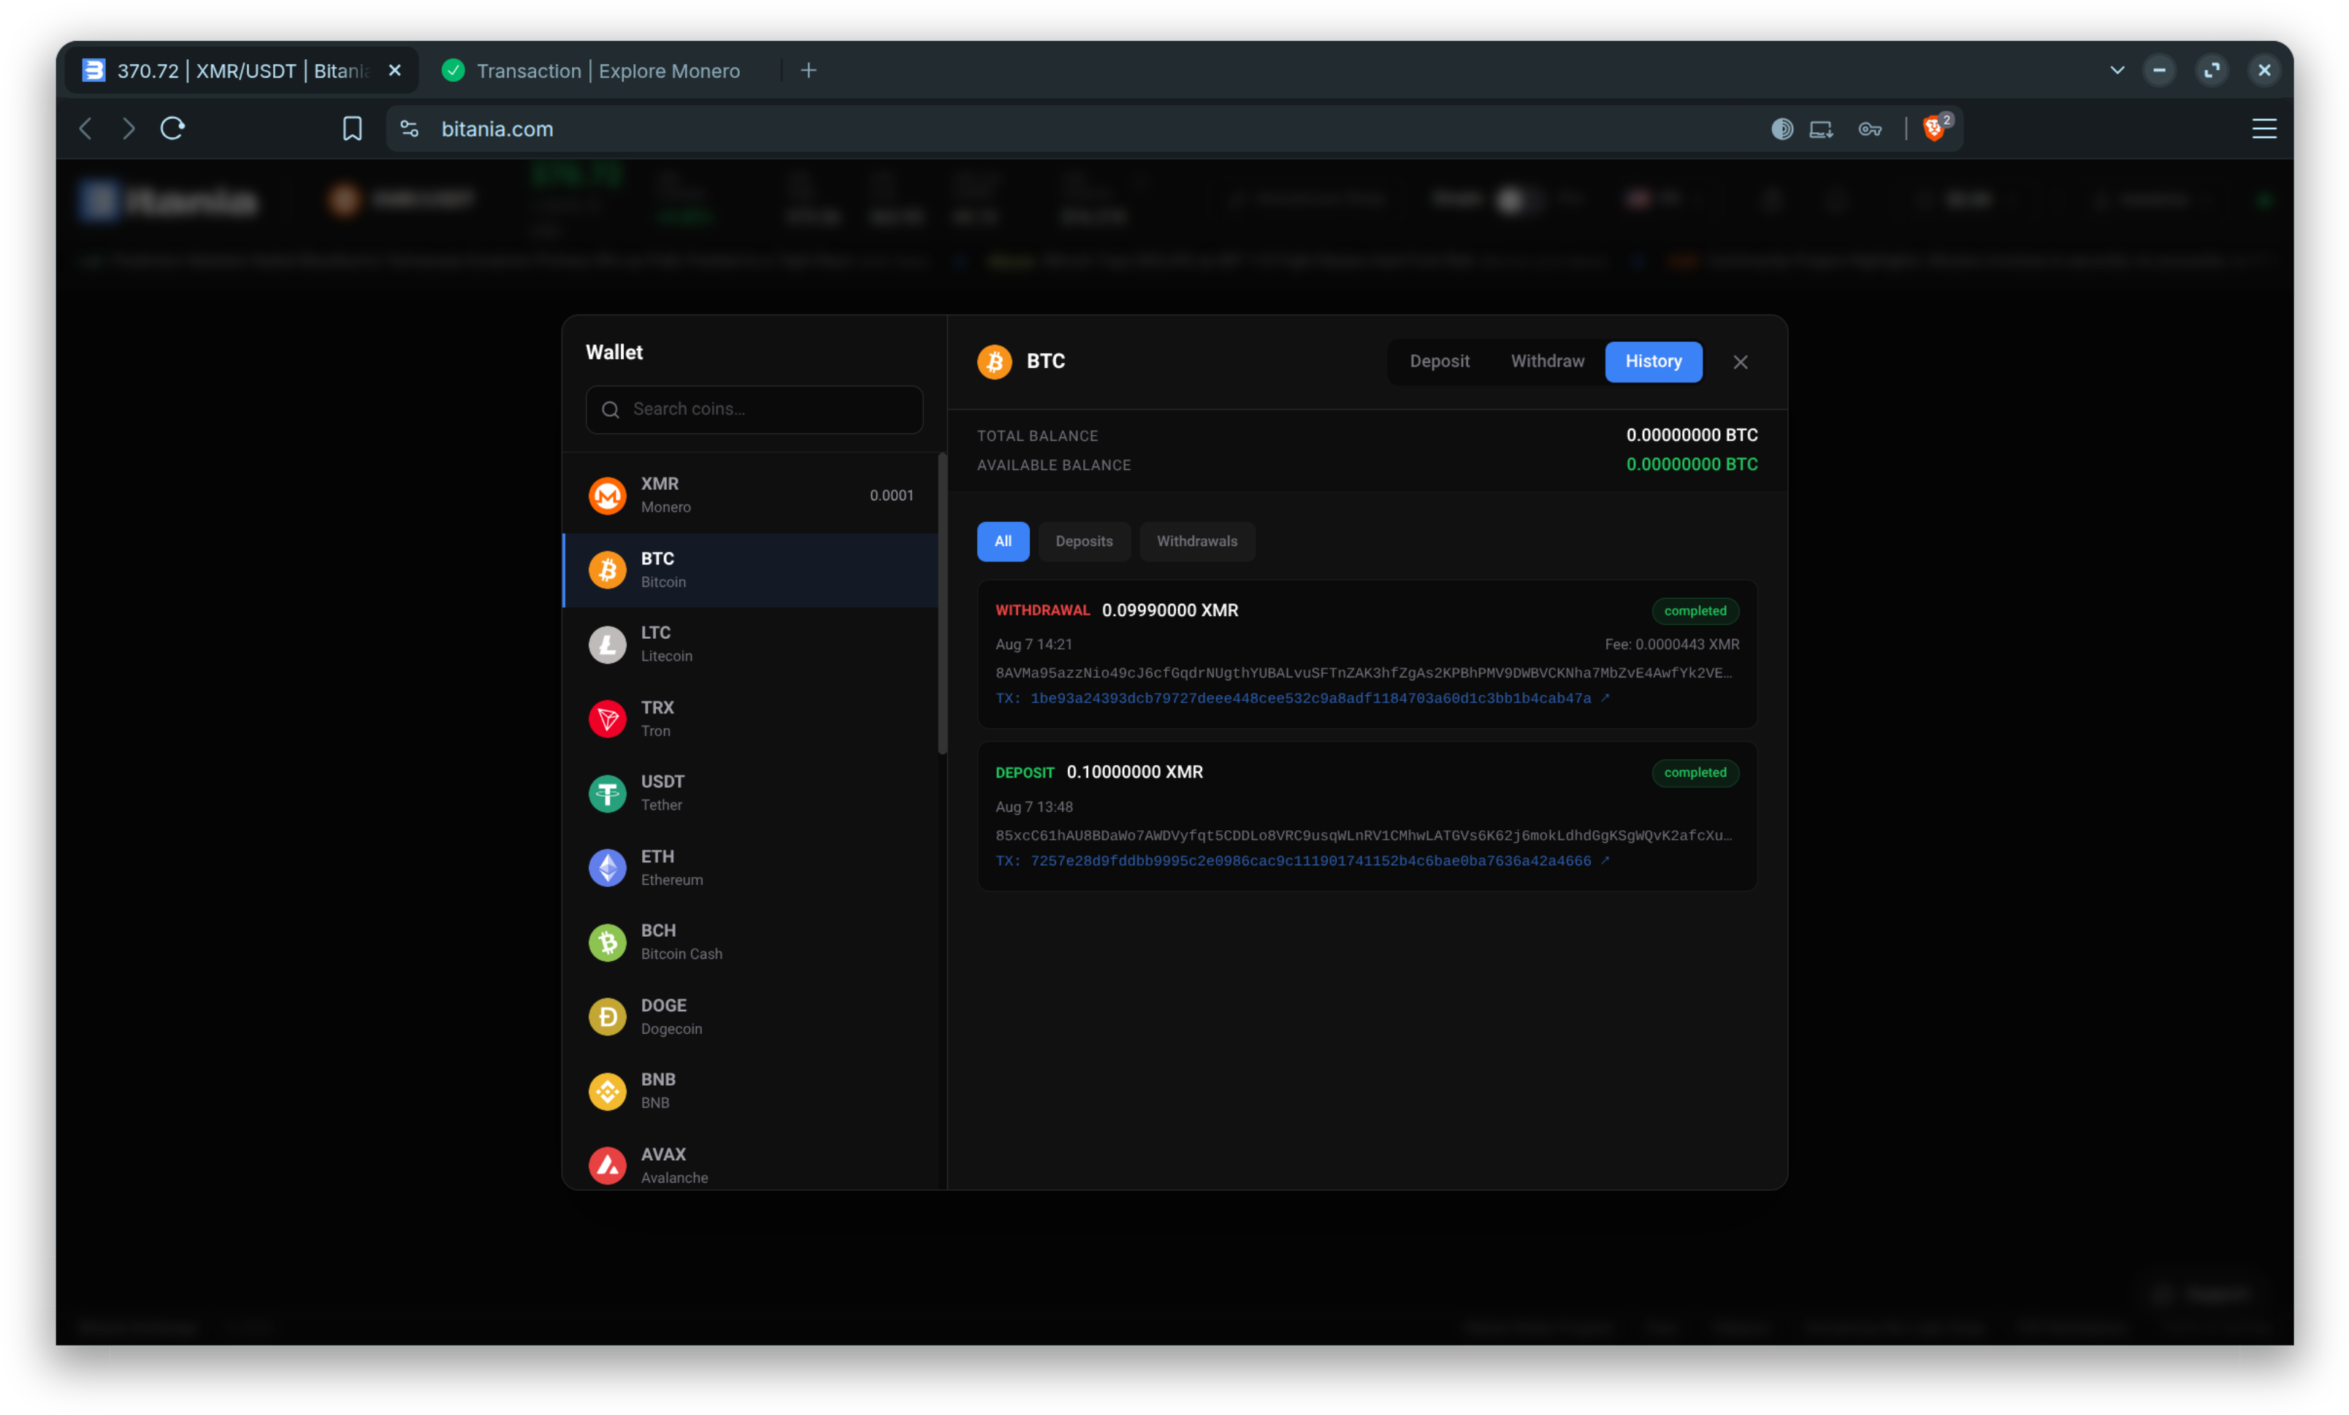
Task: Click the withdrawal completed status badge
Action: (x=1694, y=611)
